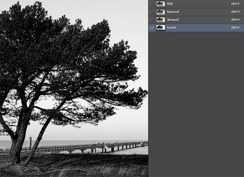Select the Красный channel name
This screenshot has height=177, width=244.
[x=173, y=12]
